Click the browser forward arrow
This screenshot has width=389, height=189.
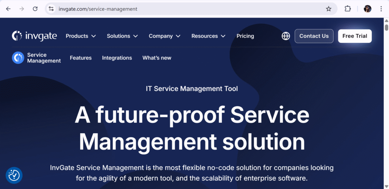tap(22, 9)
